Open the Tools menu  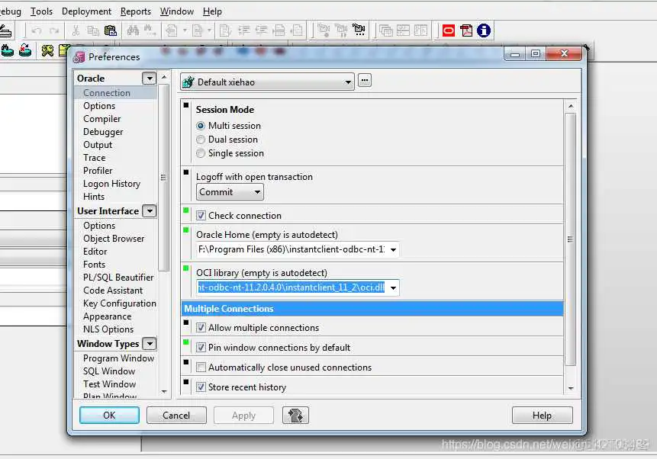coord(41,11)
